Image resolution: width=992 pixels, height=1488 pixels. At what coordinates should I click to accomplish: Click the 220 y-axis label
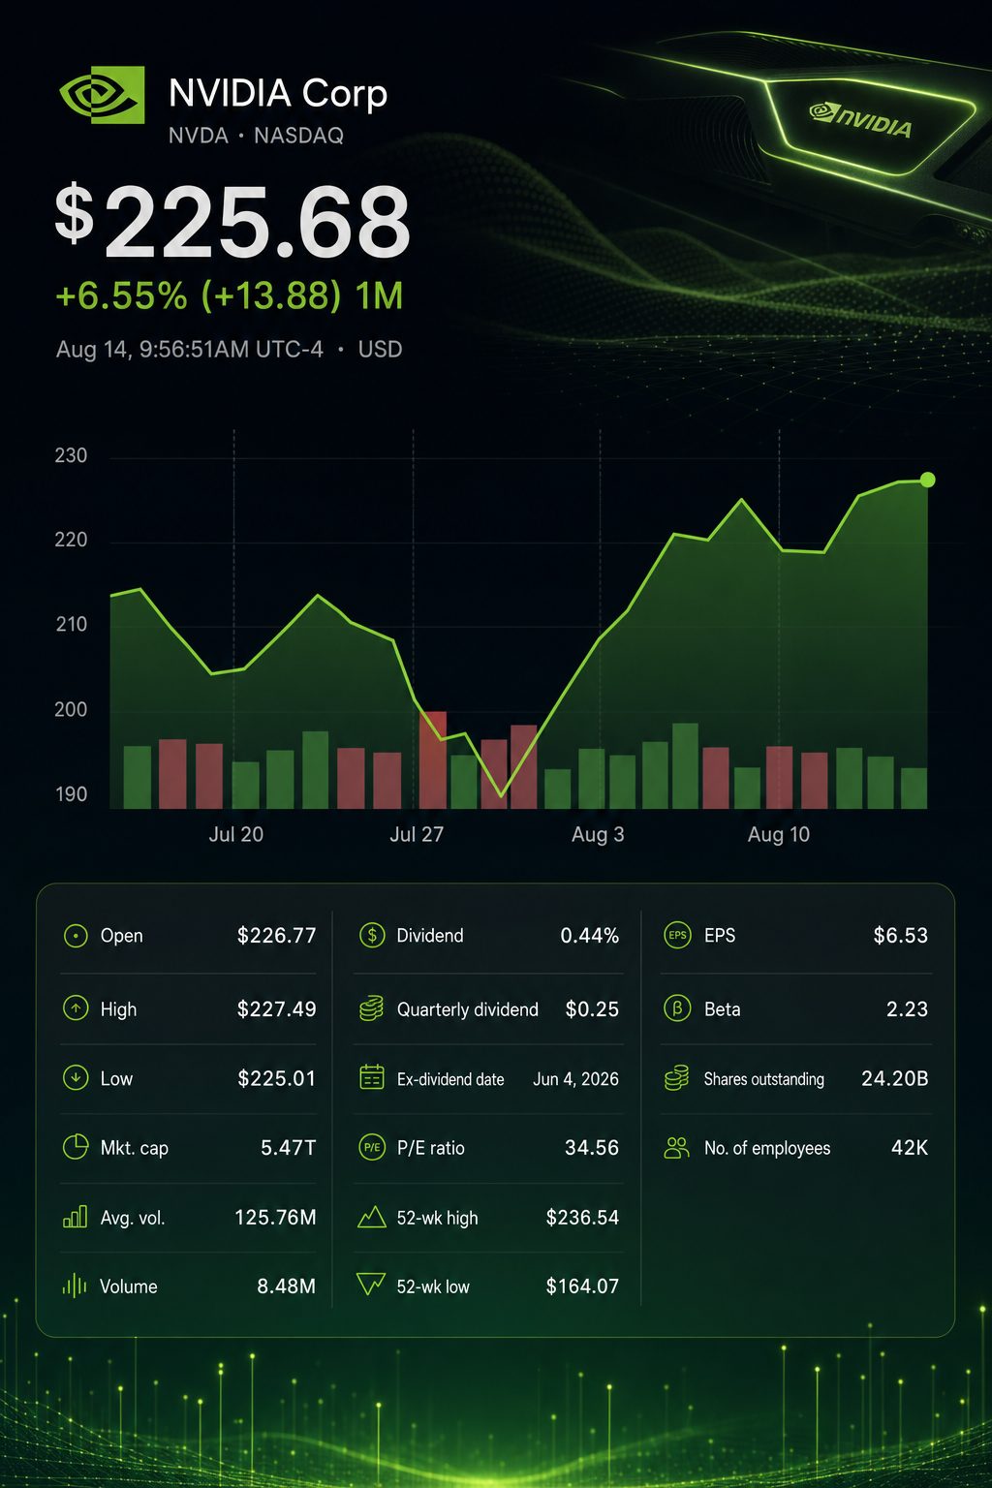click(71, 540)
